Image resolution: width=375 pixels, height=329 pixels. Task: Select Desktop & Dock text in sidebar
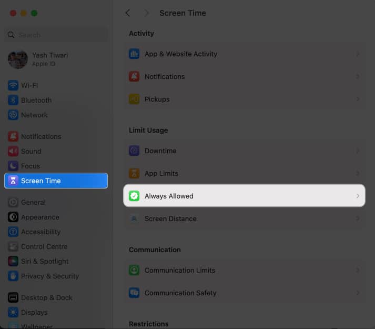[x=47, y=297]
